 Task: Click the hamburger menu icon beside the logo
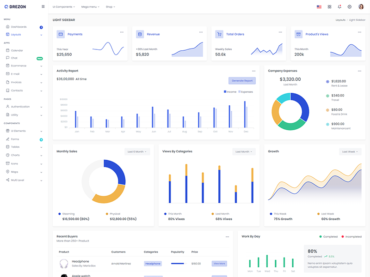pyautogui.click(x=43, y=6)
